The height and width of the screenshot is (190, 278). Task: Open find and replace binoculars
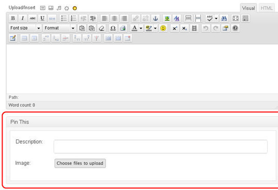point(224,18)
